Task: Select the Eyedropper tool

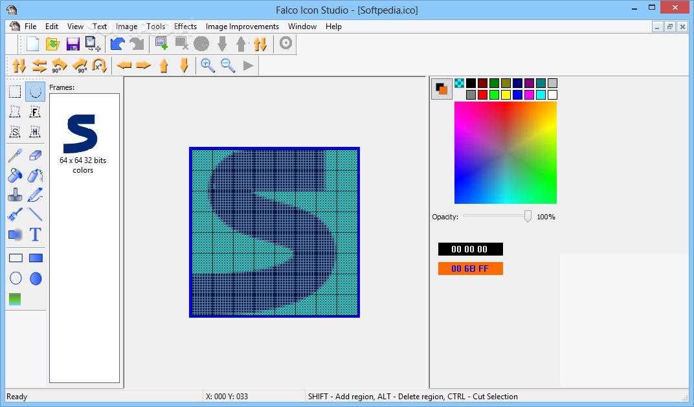Action: [14, 155]
